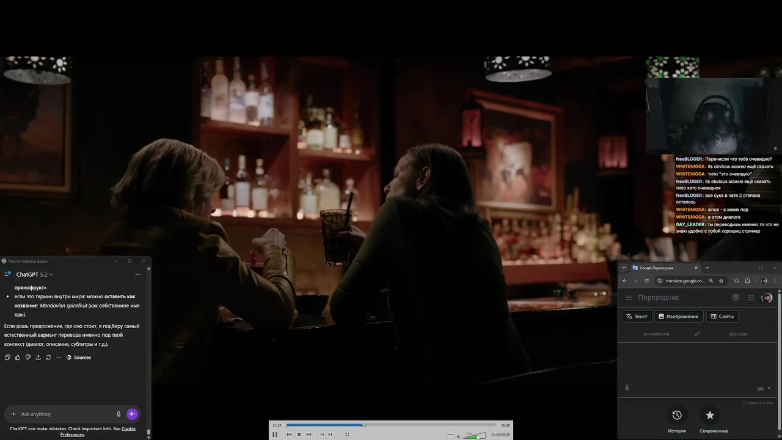Open the ChatGPT sidebar toggle icon
This screenshot has width=782, height=440.
pyautogui.click(x=7, y=274)
